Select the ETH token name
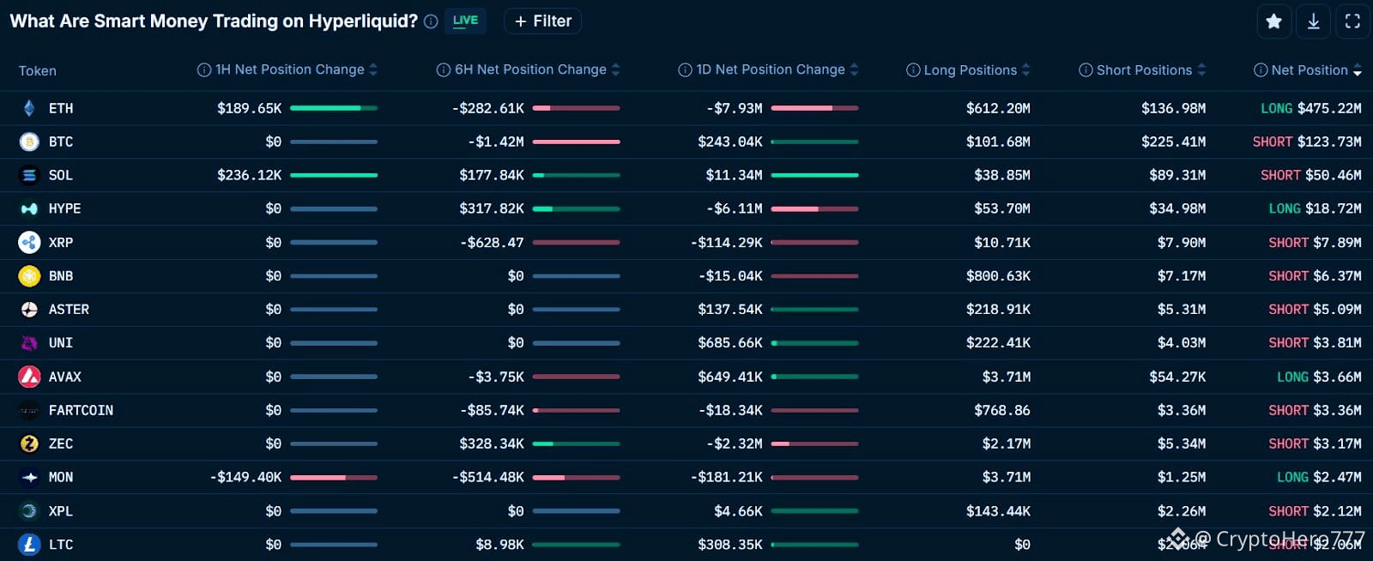 (x=61, y=109)
